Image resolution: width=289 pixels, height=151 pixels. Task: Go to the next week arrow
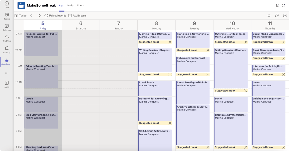pyautogui.click(x=39, y=15)
